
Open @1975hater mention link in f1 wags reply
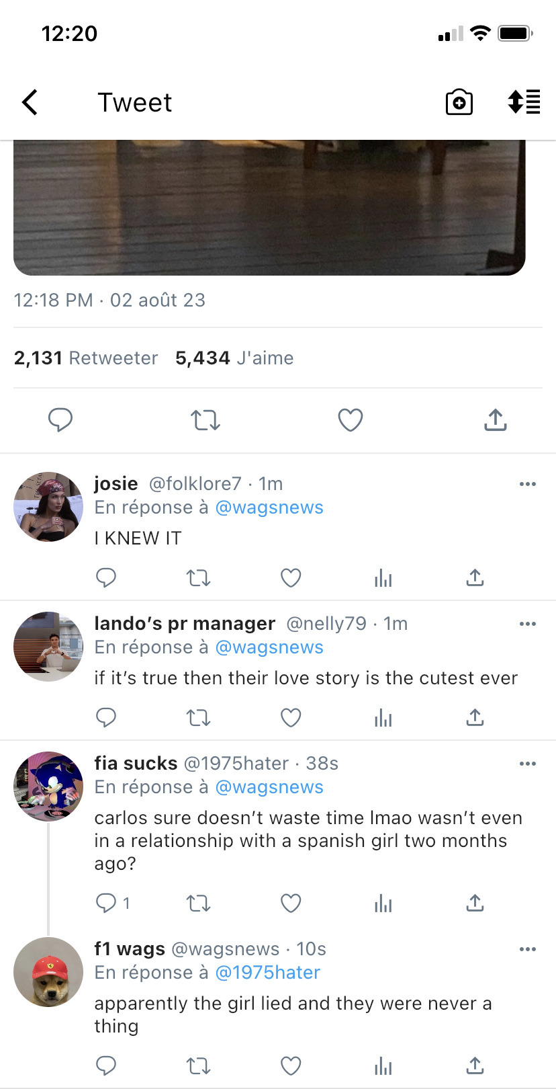coord(267,973)
